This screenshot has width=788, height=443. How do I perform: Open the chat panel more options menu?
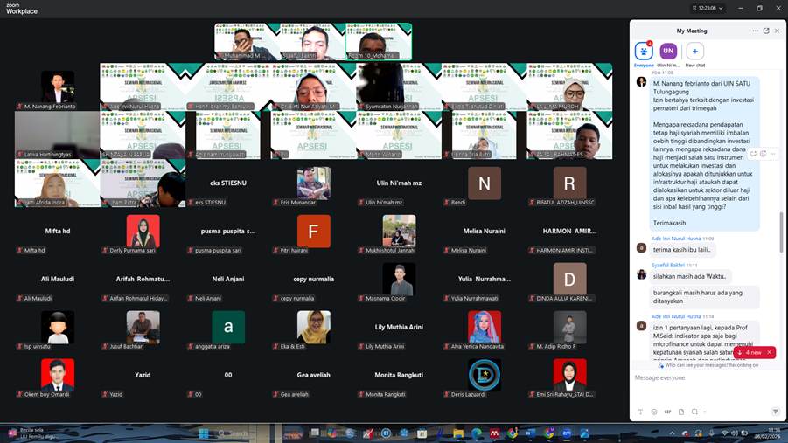(756, 31)
